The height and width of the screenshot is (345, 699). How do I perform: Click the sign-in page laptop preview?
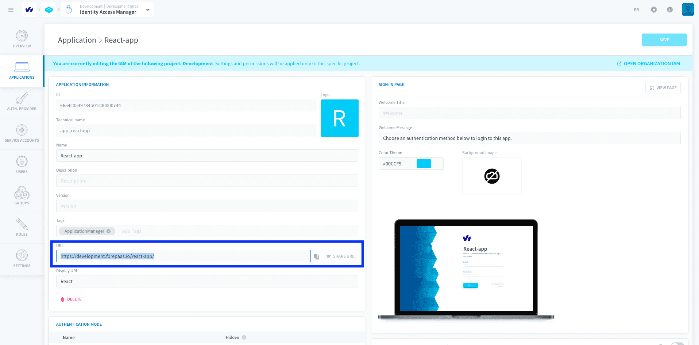[x=466, y=270]
